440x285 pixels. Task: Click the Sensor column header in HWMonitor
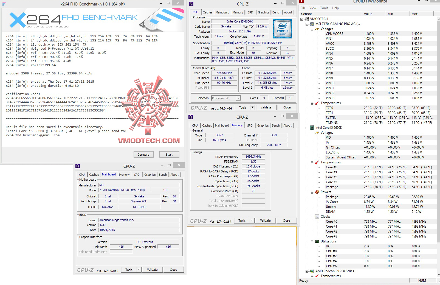click(x=331, y=14)
